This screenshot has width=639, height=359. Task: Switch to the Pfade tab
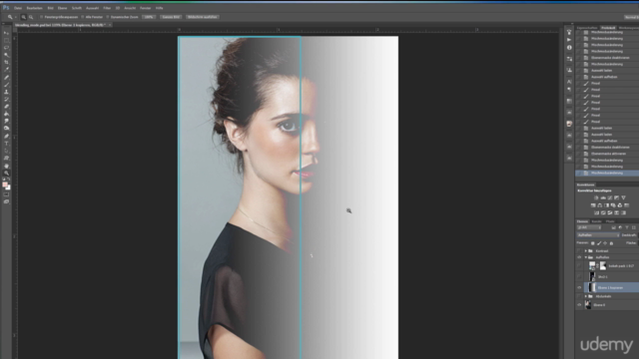pos(610,221)
